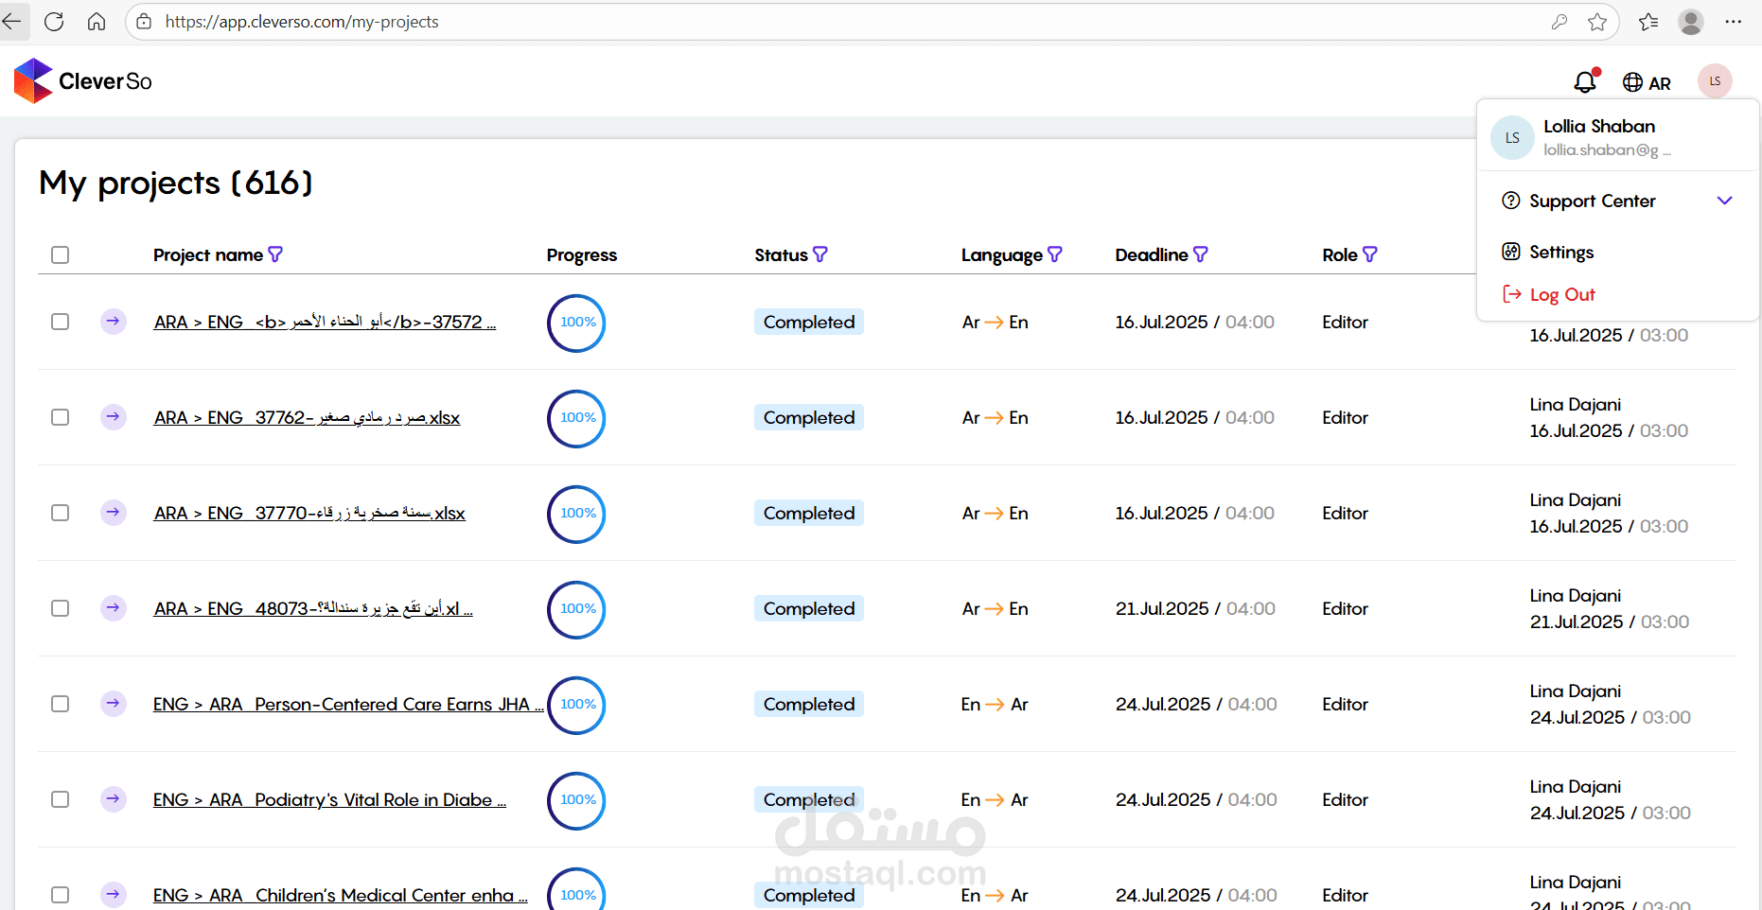Image resolution: width=1762 pixels, height=910 pixels.
Task: Open arrow for Podiatry's Vital Role project
Action: (x=114, y=799)
